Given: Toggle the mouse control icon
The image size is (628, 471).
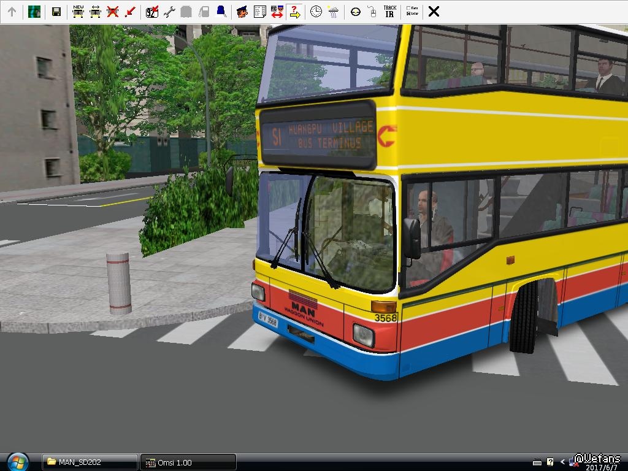Looking at the screenshot, I should [372, 12].
